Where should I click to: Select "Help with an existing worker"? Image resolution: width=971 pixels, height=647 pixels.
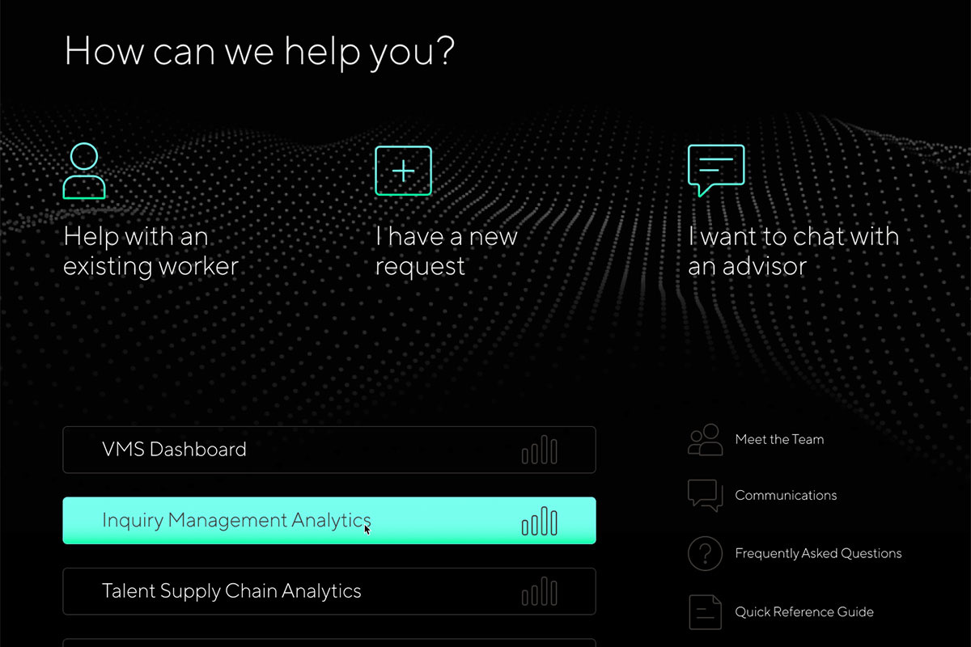(151, 252)
